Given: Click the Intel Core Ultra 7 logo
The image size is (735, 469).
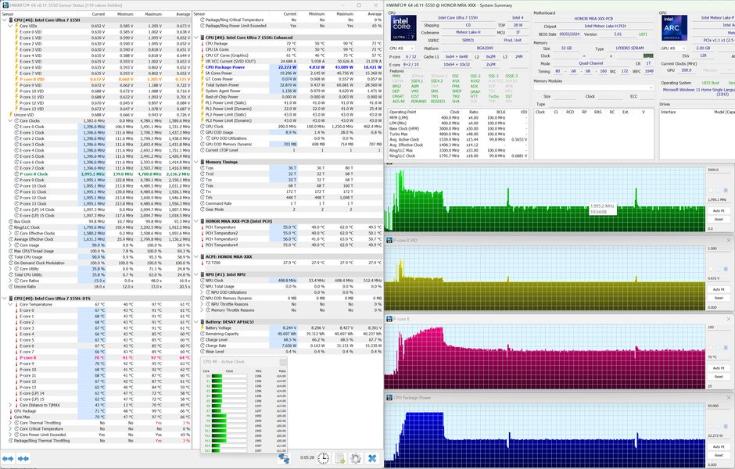Looking at the screenshot, I should (x=403, y=27).
